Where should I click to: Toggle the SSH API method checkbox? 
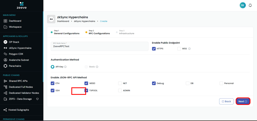pos(52,91)
